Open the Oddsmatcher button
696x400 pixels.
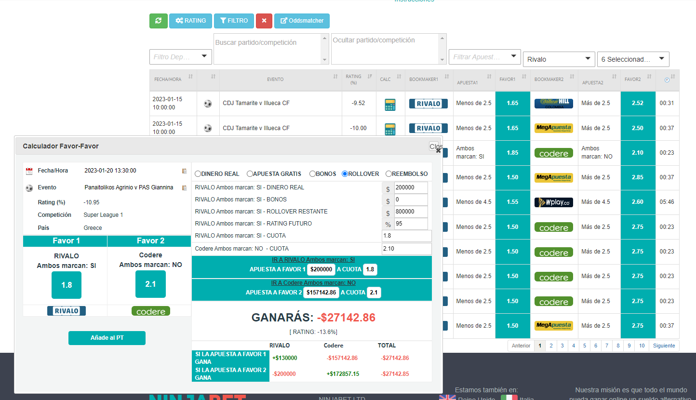coord(302,21)
